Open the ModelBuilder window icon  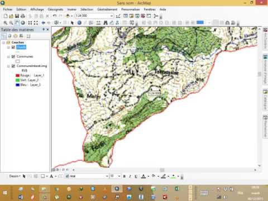pos(156,16)
